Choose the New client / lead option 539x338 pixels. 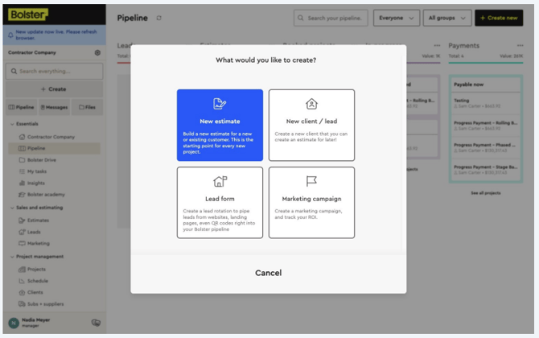(x=311, y=126)
